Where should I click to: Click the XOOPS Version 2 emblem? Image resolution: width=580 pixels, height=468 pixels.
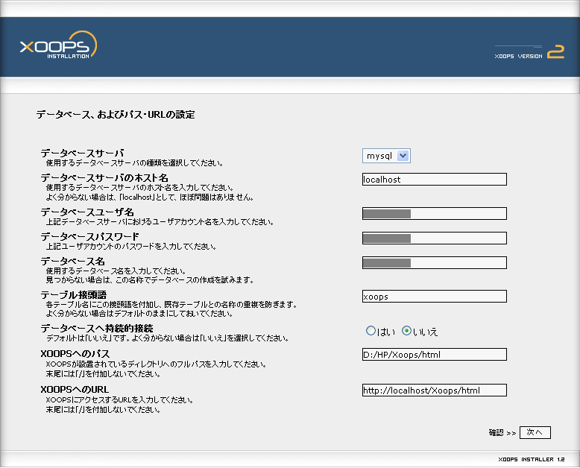click(529, 51)
